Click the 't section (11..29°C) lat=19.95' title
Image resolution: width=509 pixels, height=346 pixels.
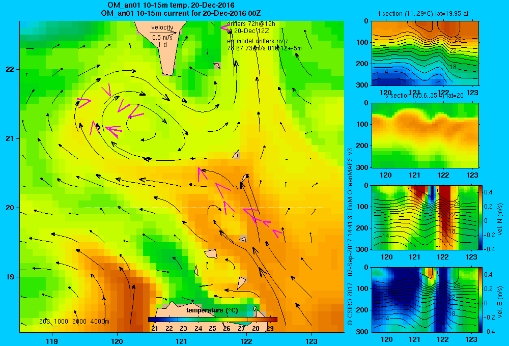coord(423,14)
